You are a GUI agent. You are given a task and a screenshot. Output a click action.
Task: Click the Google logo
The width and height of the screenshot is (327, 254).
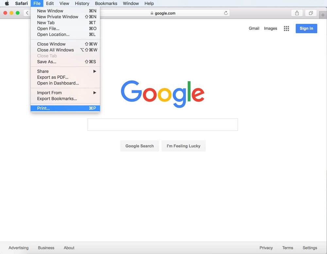click(163, 94)
